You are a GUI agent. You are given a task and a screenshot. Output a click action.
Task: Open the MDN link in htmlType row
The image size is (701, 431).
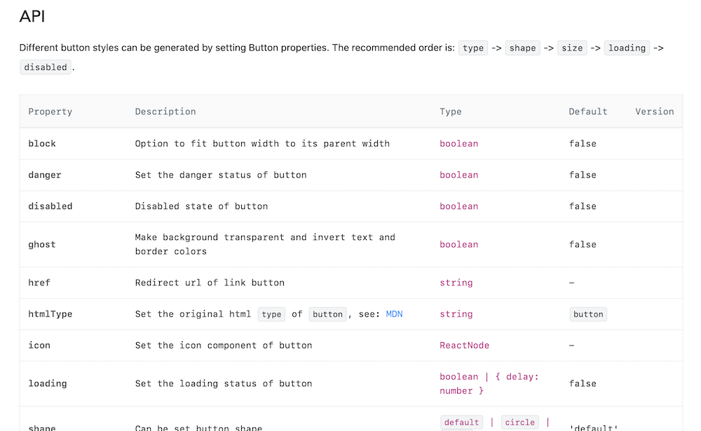[394, 314]
